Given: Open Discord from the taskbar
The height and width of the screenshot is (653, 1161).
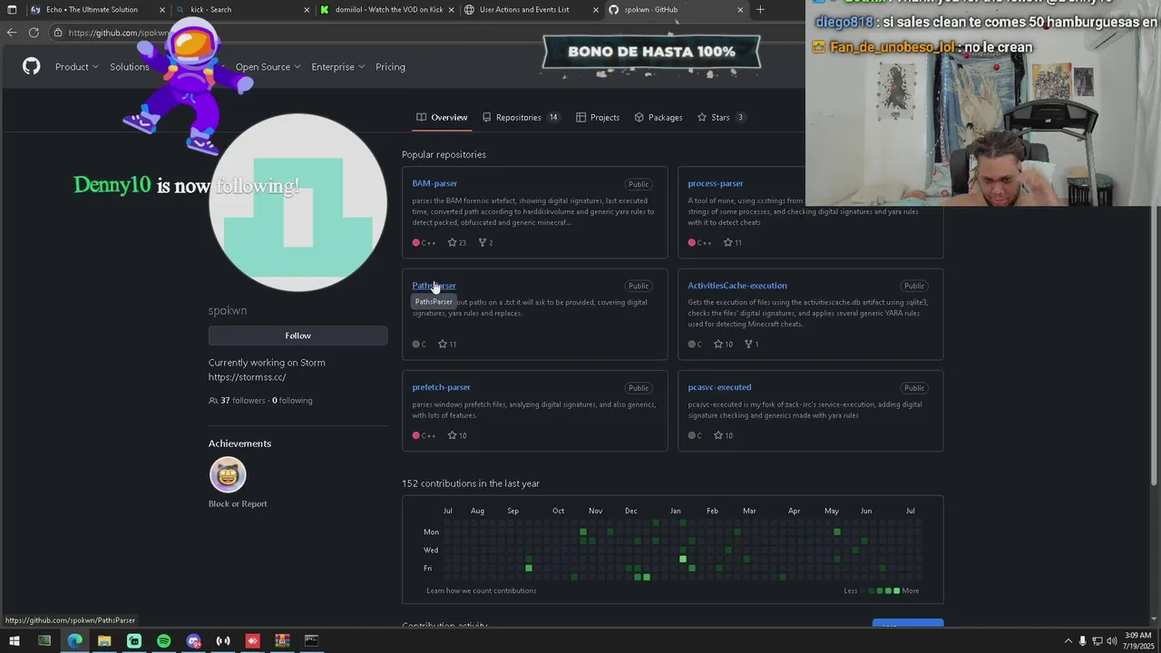Looking at the screenshot, I should coord(193,641).
